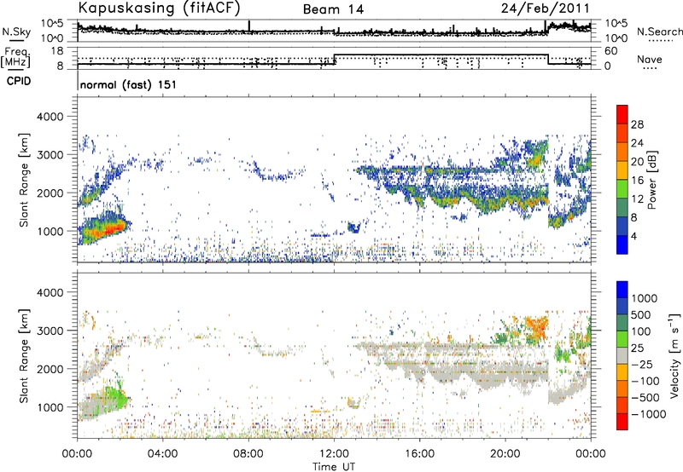
Task: Select the velocity colorbar '100' label
Action: click(640, 331)
